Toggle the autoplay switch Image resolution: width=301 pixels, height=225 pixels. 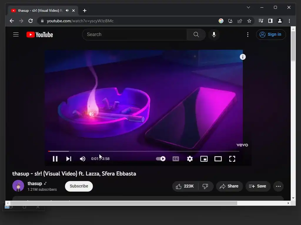pyautogui.click(x=161, y=158)
